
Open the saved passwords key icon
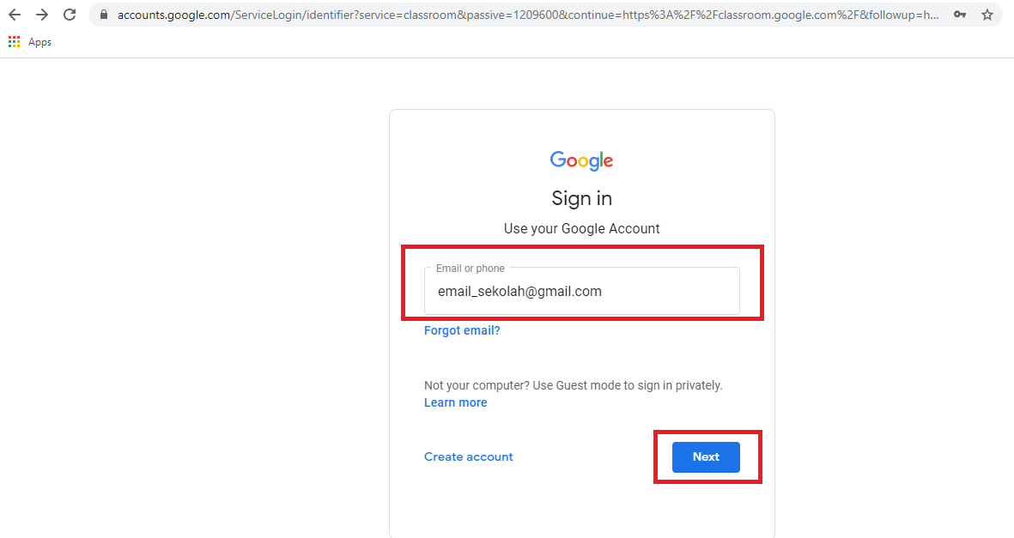pyautogui.click(x=960, y=15)
